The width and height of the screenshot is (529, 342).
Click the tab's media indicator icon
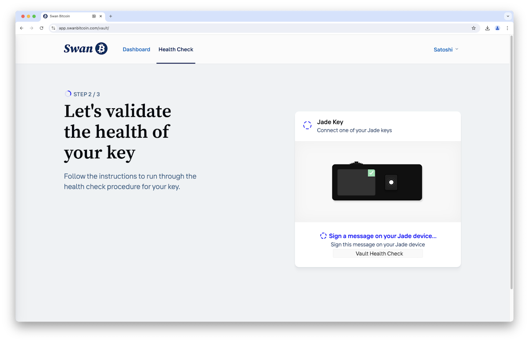[94, 16]
